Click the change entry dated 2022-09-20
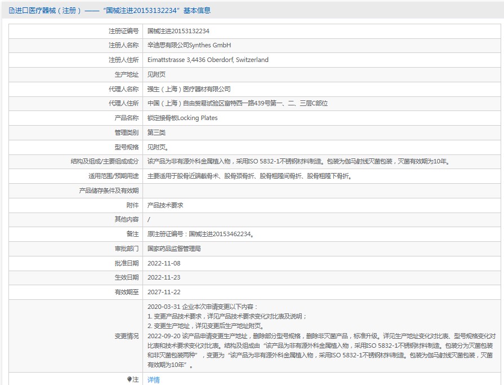The image size is (504, 385). coord(320,351)
